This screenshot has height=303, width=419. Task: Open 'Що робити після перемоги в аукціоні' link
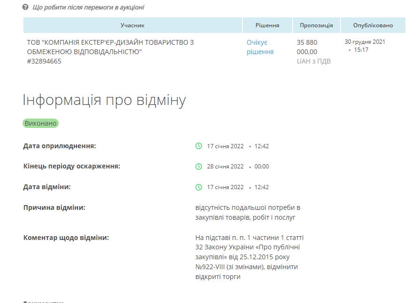88,8
